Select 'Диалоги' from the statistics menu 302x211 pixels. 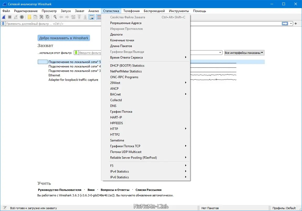146,34
